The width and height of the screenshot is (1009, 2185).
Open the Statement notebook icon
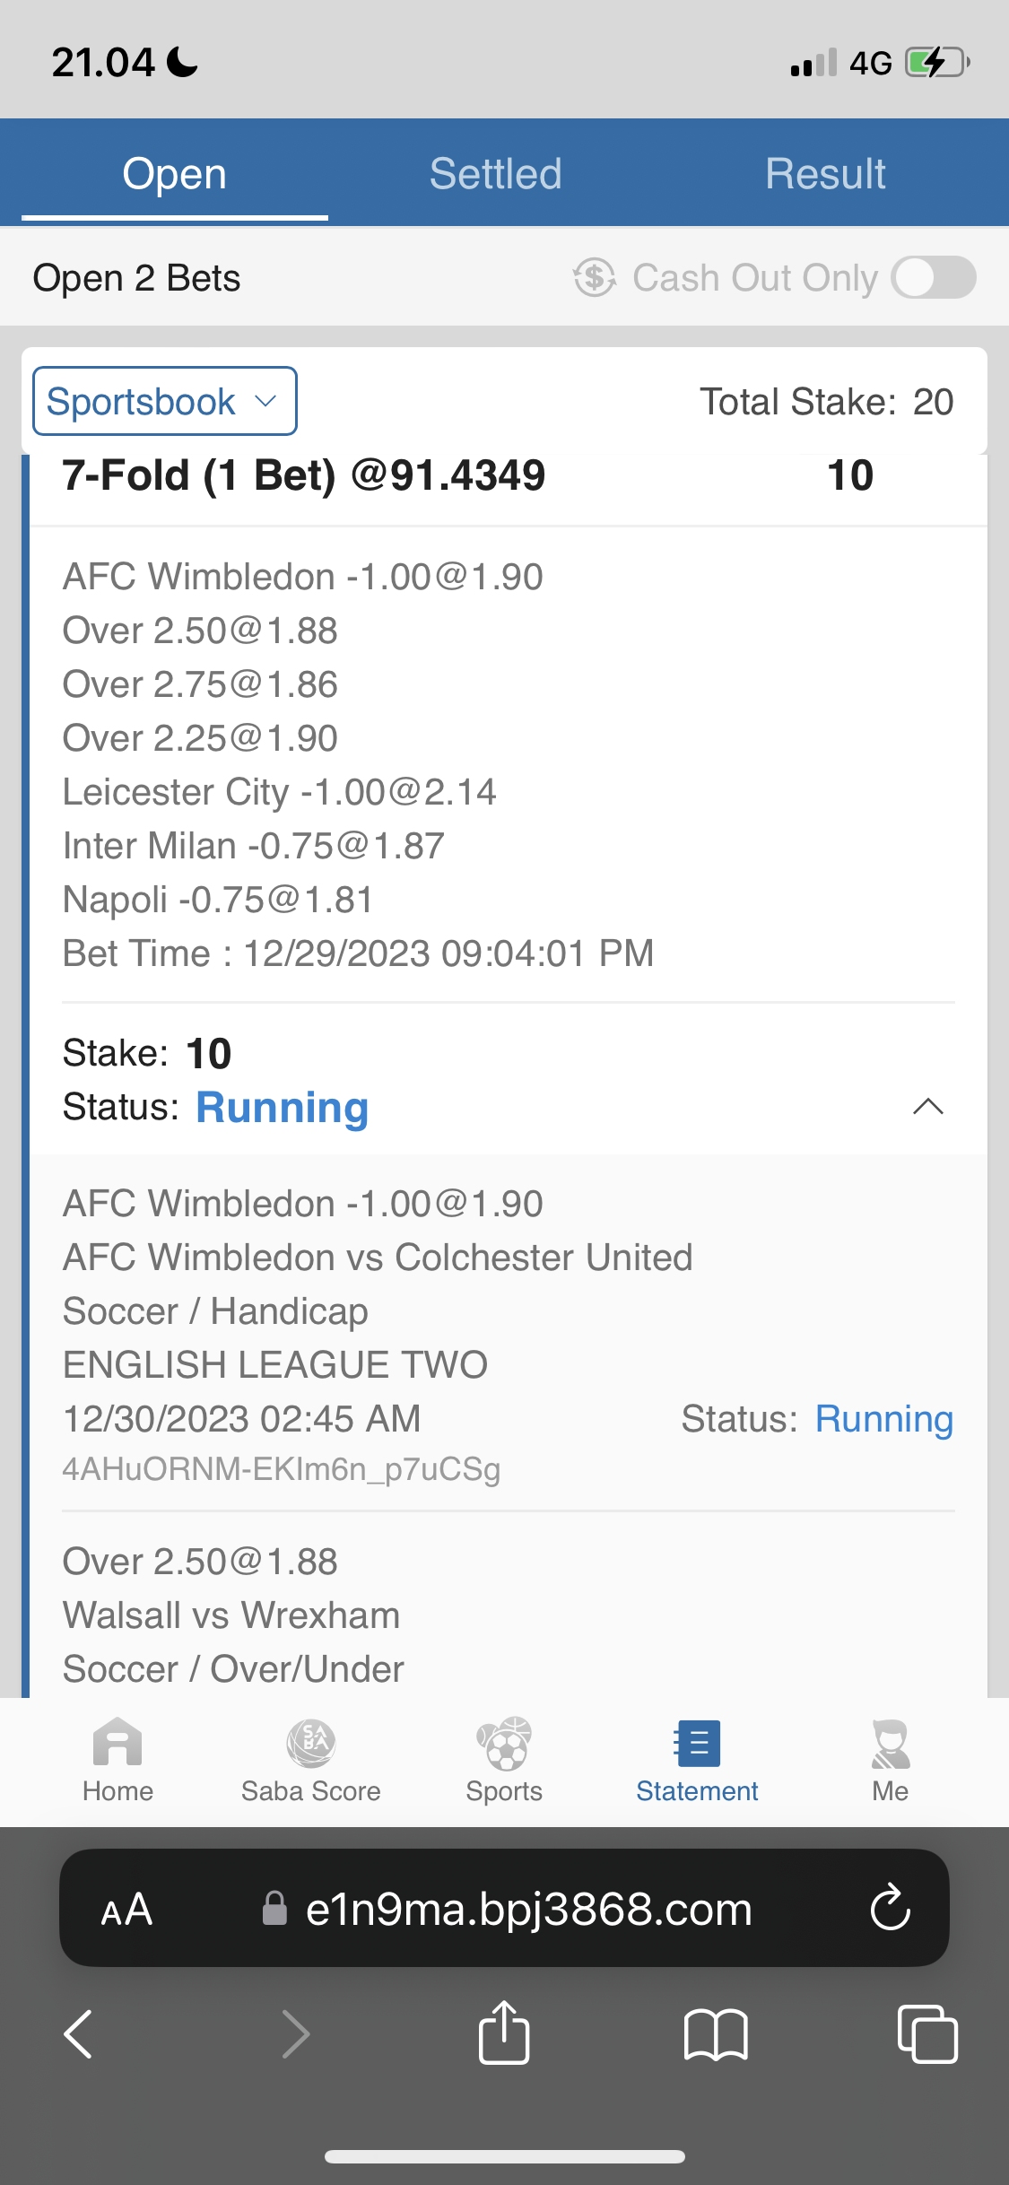(x=697, y=1745)
